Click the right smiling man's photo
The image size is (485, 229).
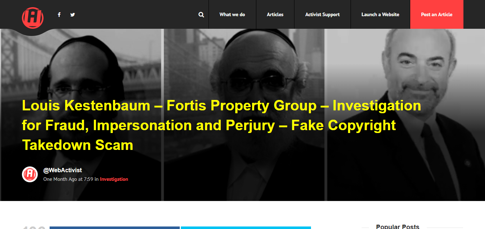click(406, 115)
